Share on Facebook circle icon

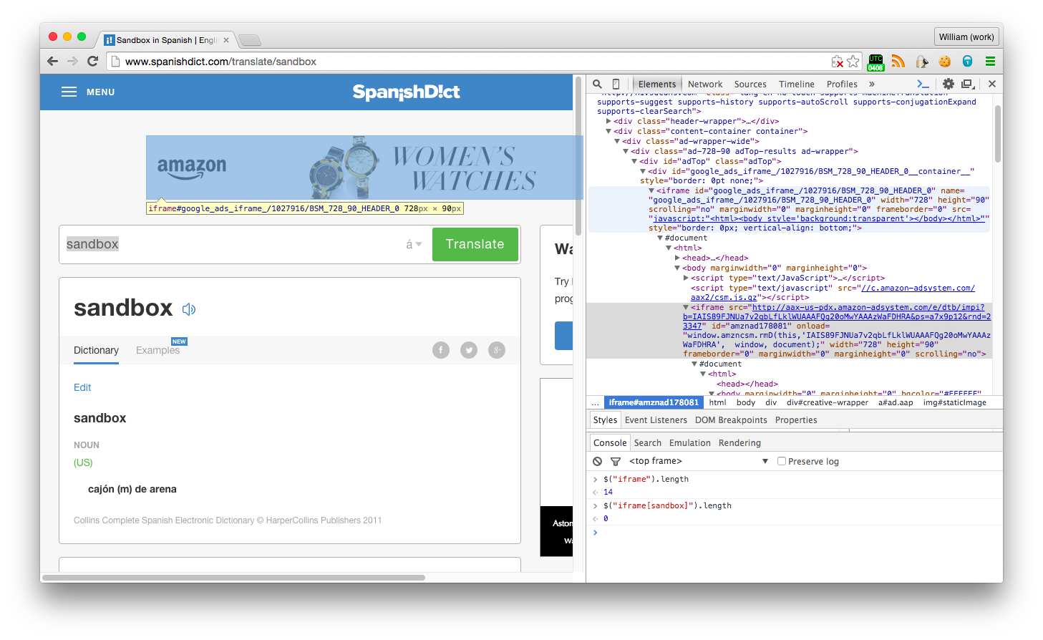coord(441,350)
